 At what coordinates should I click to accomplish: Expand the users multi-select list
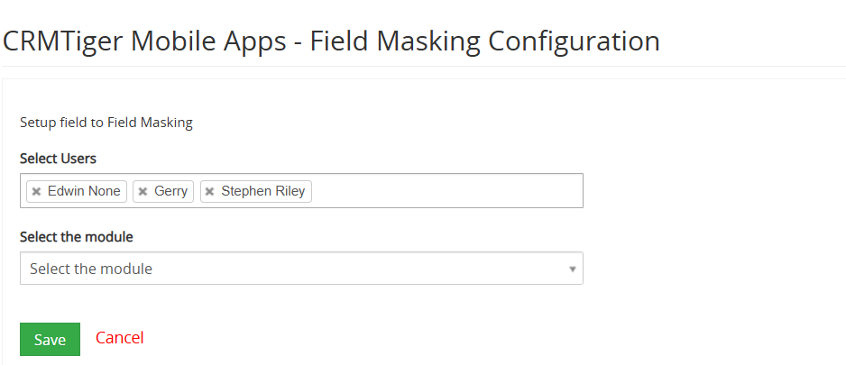[301, 190]
